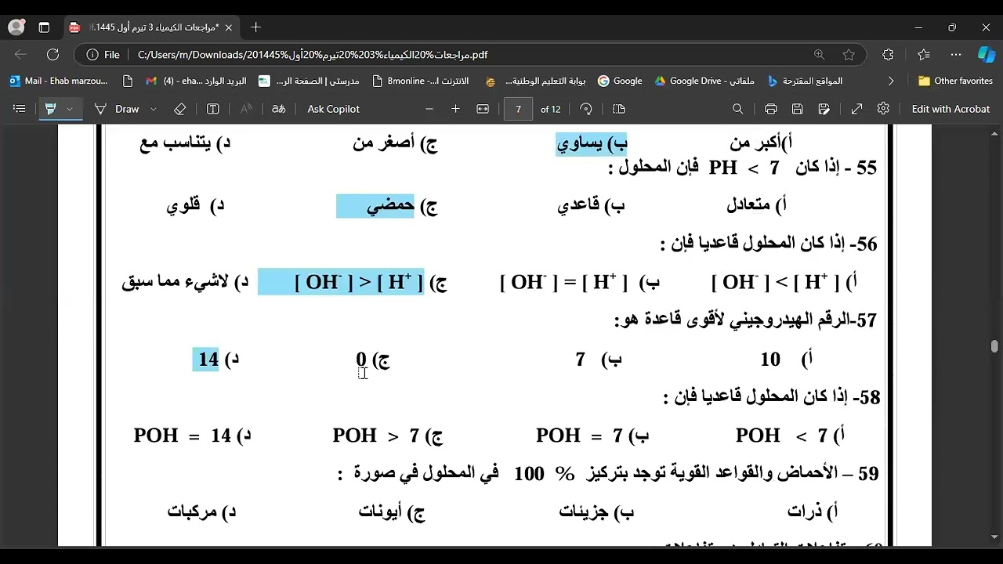Select the Add text tool
Viewport: 1003px width, 564px height.
[214, 109]
